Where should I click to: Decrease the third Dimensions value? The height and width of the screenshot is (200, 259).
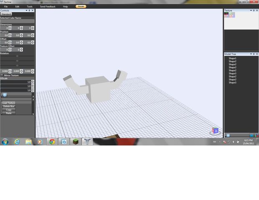tap(33, 29)
